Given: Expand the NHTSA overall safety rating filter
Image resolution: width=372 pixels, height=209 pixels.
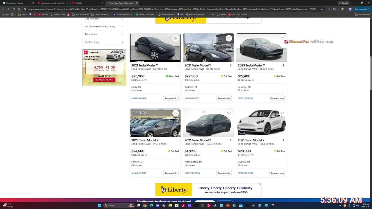Looking at the screenshot, I should pos(104,26).
